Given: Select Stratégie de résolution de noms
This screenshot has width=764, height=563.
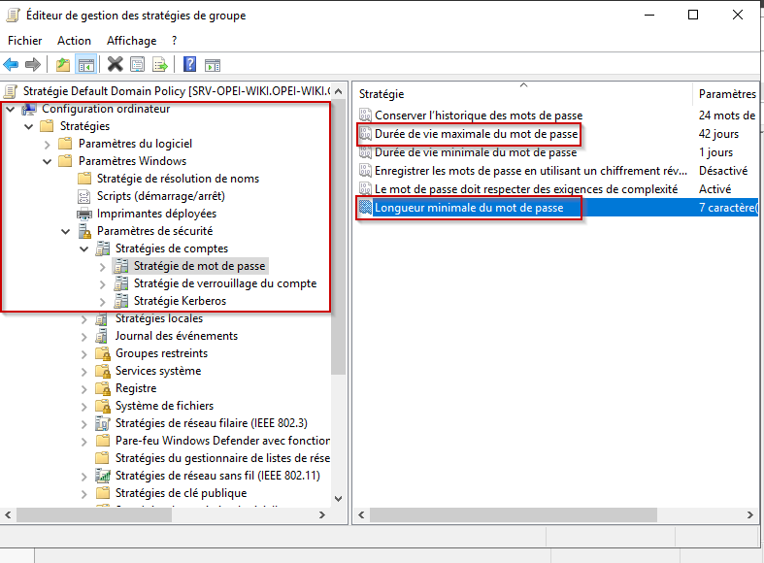Looking at the screenshot, I should 178,179.
